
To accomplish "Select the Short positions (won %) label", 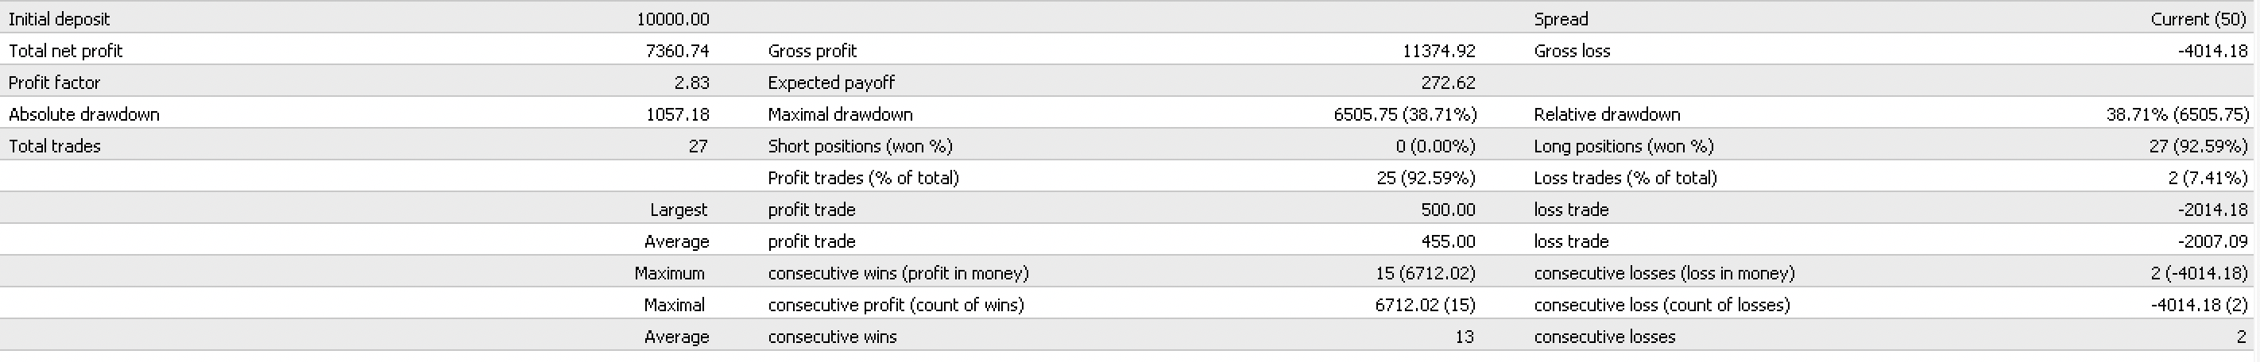I will tap(860, 146).
